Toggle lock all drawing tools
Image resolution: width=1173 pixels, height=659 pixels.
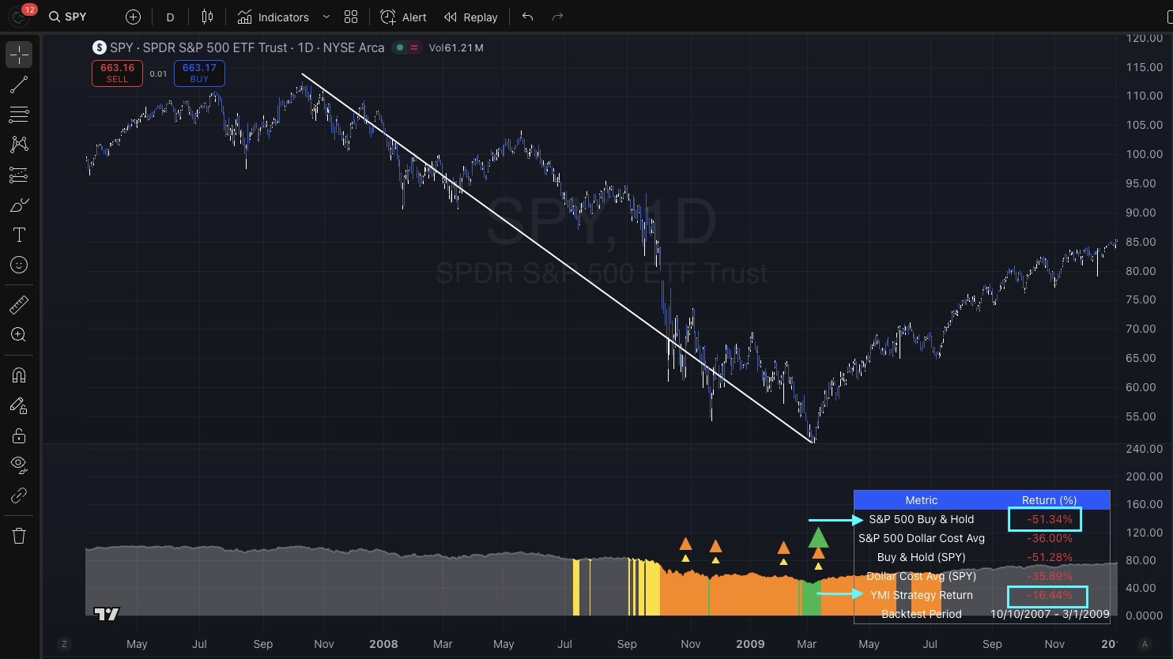[19, 435]
